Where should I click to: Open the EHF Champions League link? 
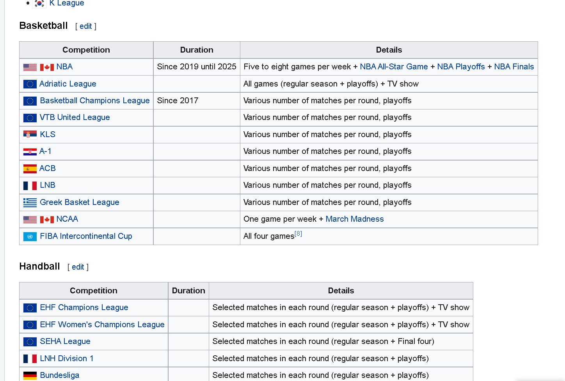pyautogui.click(x=84, y=307)
